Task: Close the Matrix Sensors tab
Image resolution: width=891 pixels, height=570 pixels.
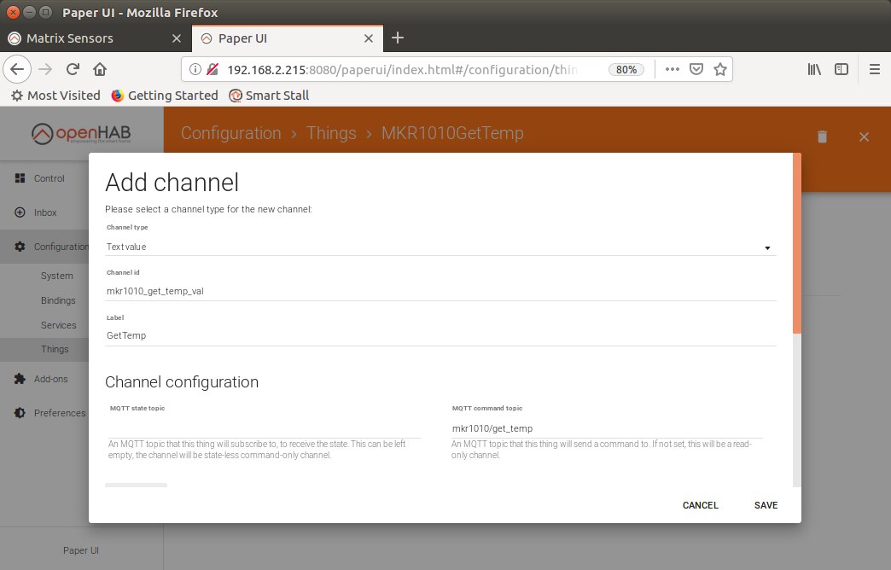Action: (177, 38)
